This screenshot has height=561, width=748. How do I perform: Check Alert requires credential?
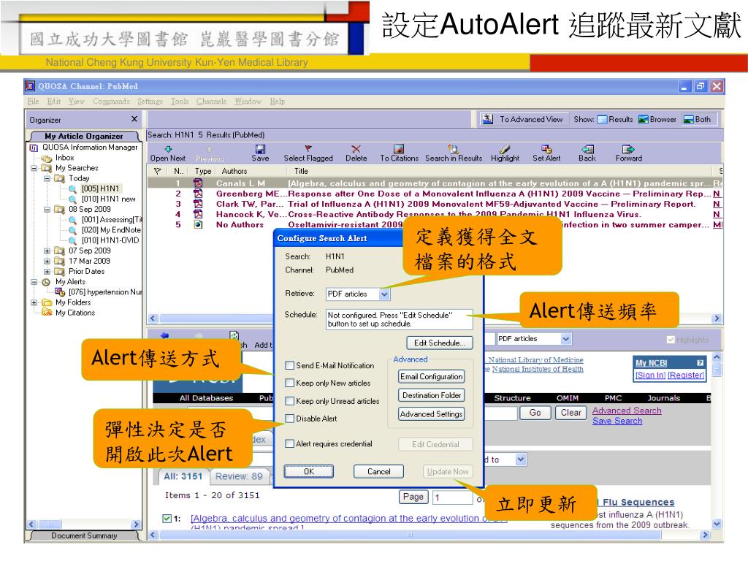point(289,443)
